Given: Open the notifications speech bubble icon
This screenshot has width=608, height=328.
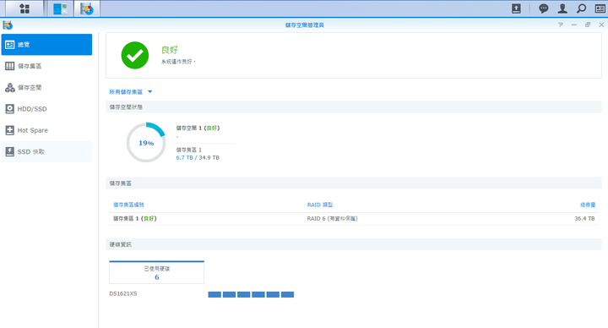Looking at the screenshot, I should coord(544,8).
